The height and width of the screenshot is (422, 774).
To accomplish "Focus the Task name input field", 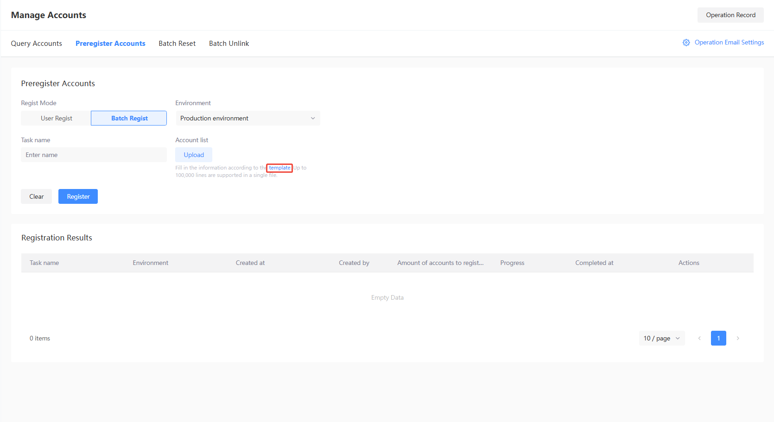I will tap(94, 155).
